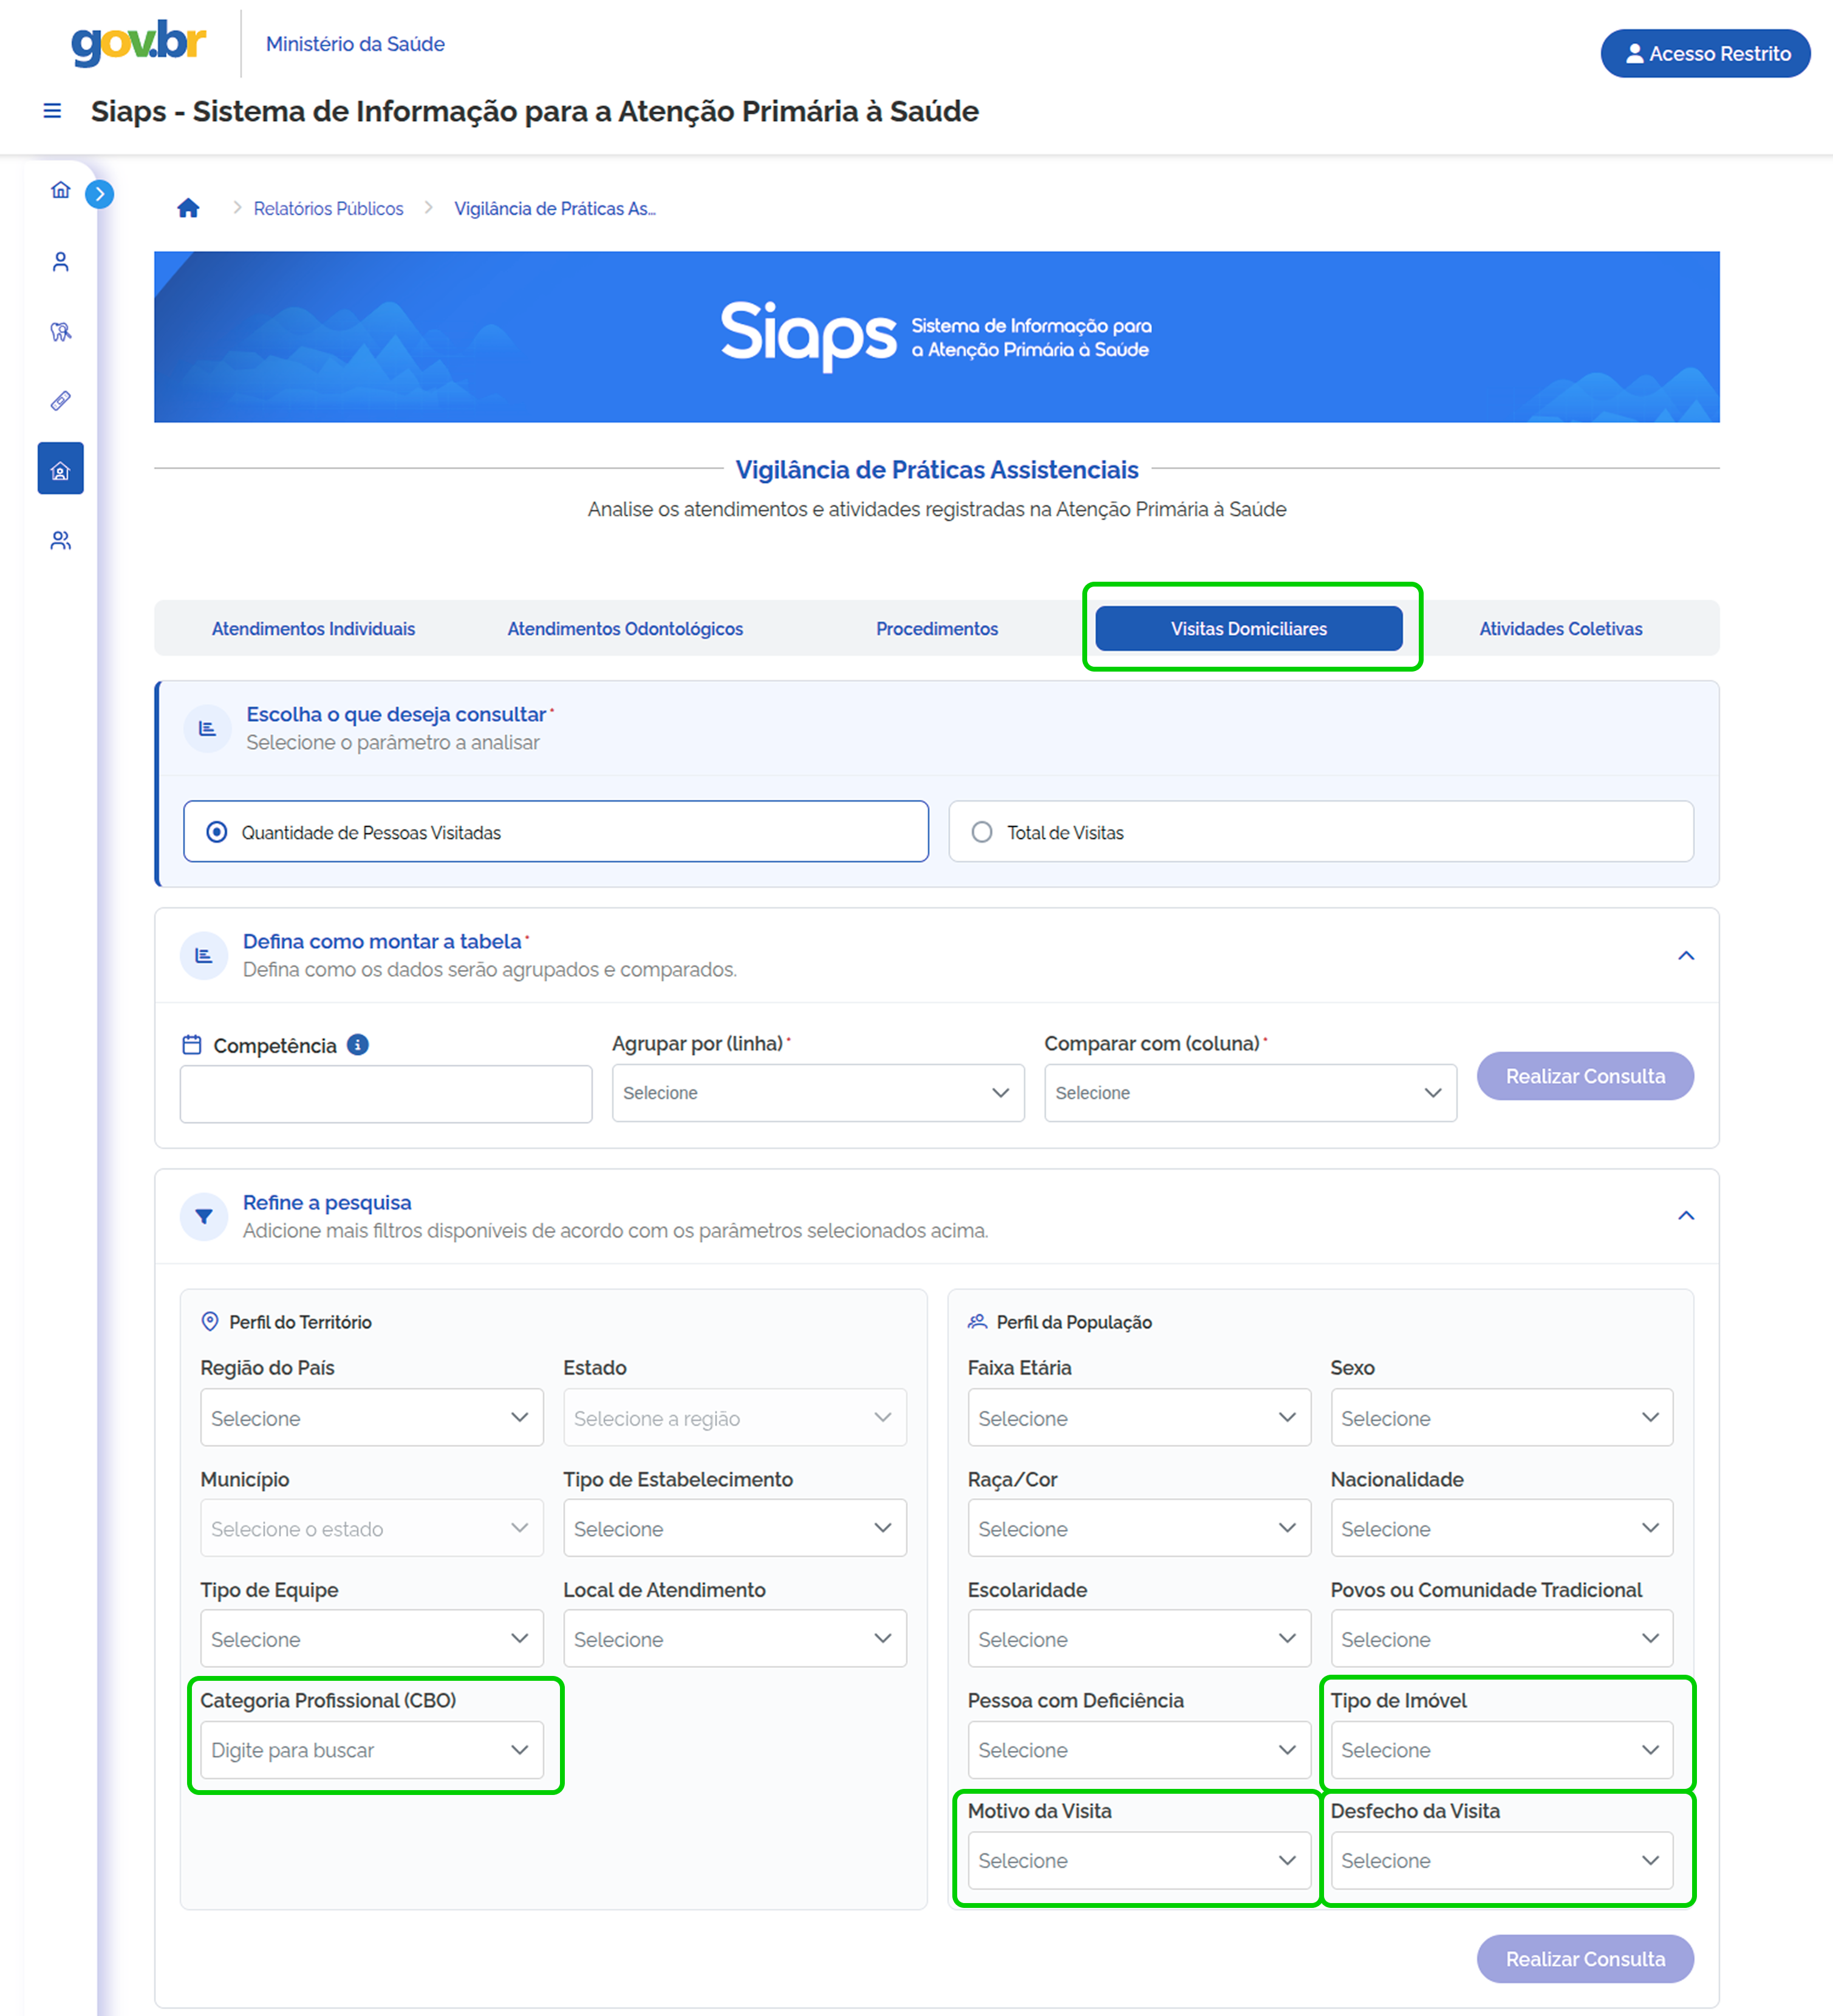The width and height of the screenshot is (1833, 2016).
Task: Open Faixa Etária dropdown
Action: pyautogui.click(x=1139, y=1418)
